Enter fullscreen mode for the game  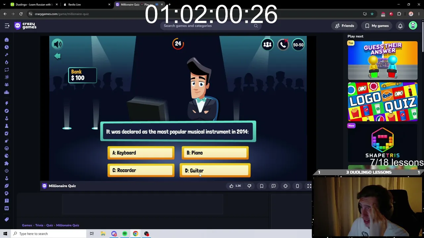pos(309,186)
